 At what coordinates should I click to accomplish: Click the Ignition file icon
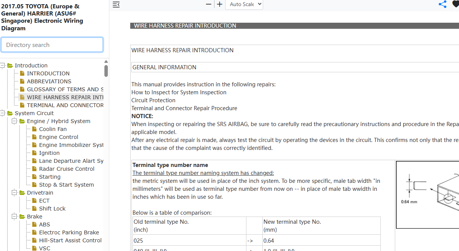[34, 153]
